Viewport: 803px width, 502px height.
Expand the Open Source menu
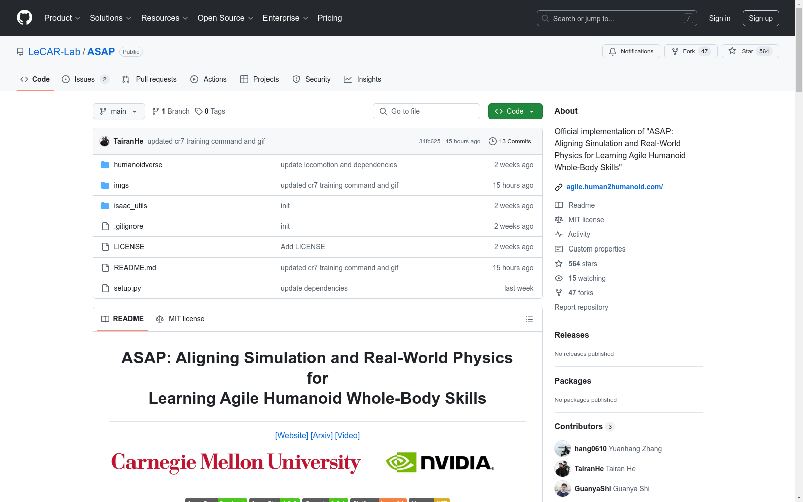225,18
